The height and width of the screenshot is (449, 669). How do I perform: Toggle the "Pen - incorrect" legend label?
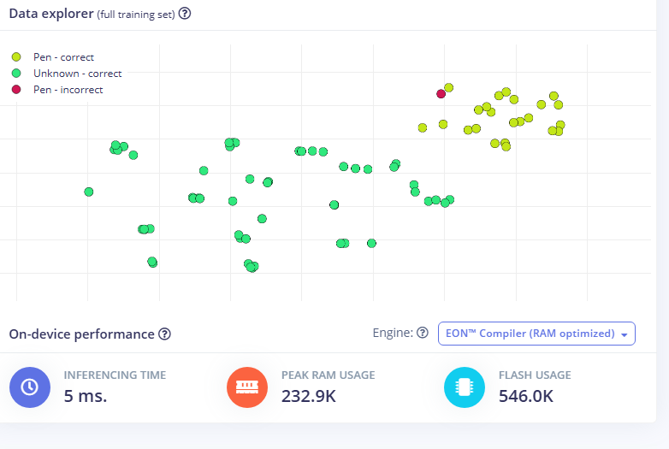click(68, 90)
